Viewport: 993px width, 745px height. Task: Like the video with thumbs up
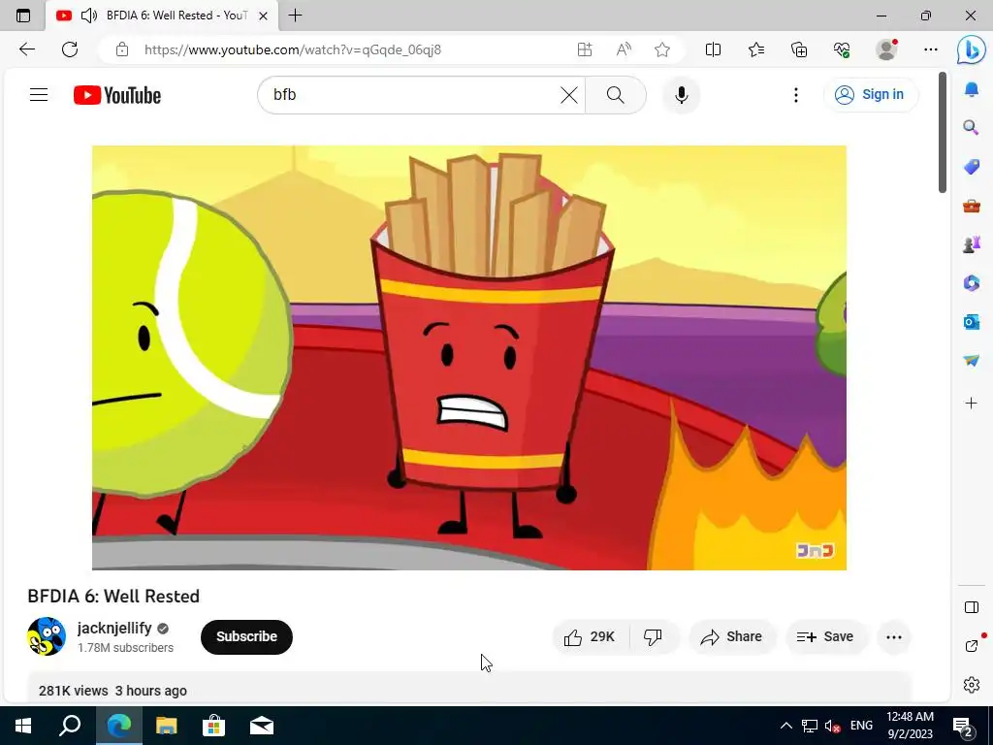[x=589, y=636]
